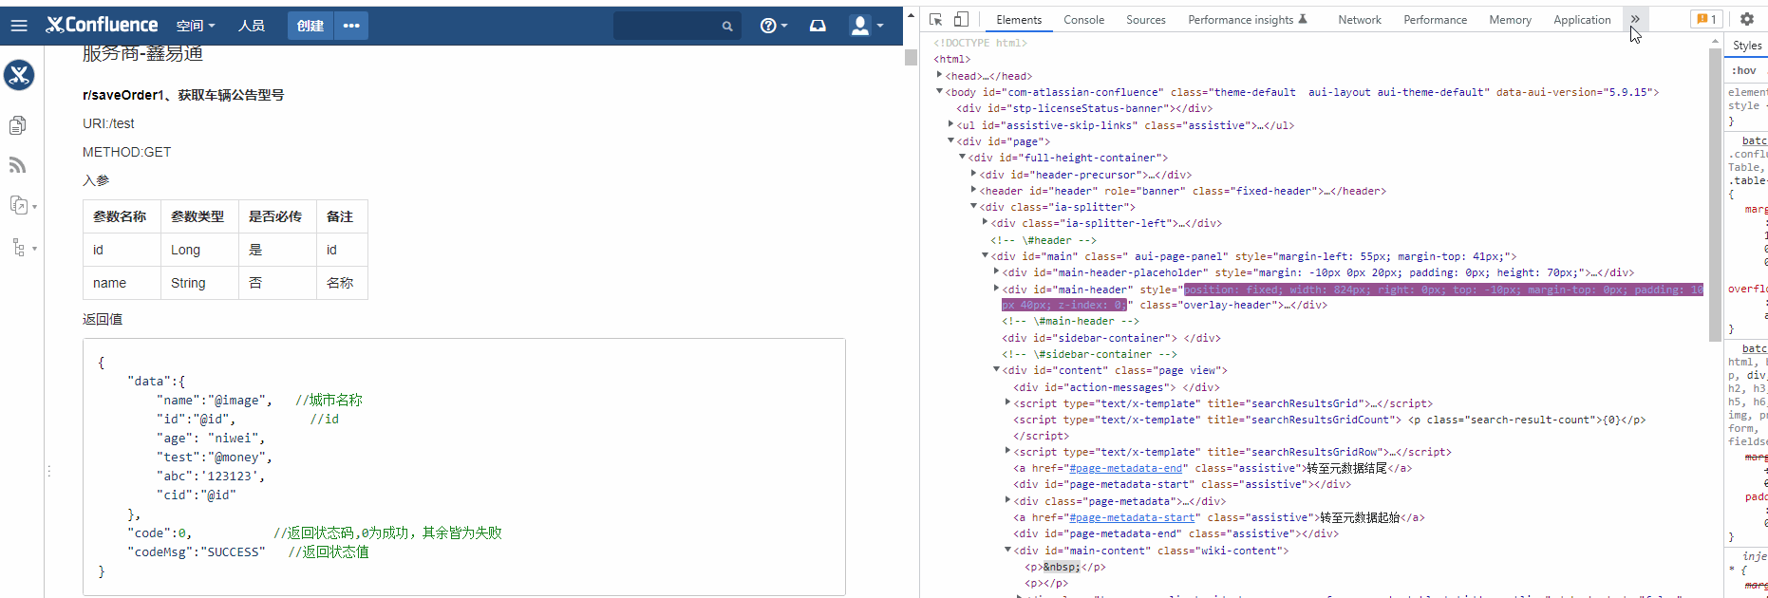The height and width of the screenshot is (598, 1768).
Task: Follow the #page-metadata-end href link
Action: click(1125, 468)
